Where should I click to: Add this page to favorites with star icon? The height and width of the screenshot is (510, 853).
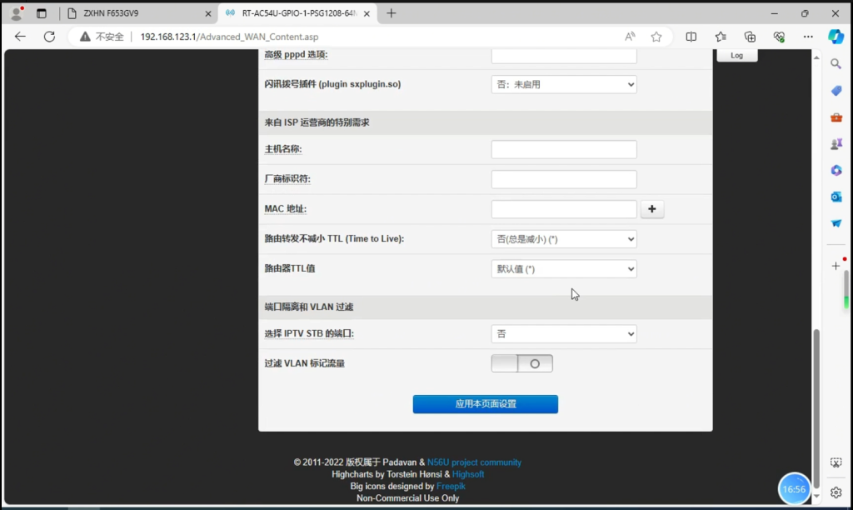coord(656,37)
